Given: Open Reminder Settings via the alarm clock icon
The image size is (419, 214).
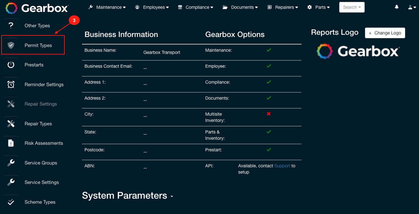Looking at the screenshot, I should (x=11, y=84).
